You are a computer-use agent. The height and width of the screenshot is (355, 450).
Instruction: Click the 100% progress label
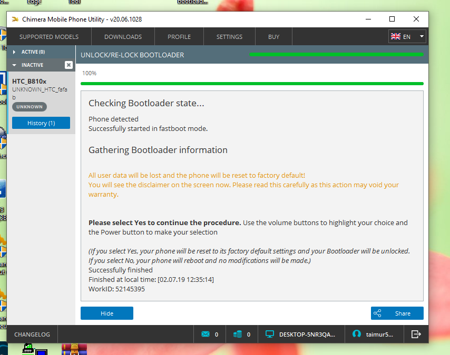[89, 73]
